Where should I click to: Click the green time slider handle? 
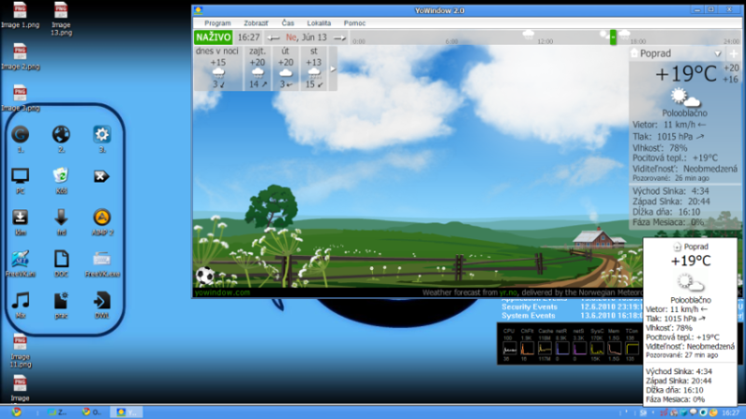pyautogui.click(x=613, y=38)
